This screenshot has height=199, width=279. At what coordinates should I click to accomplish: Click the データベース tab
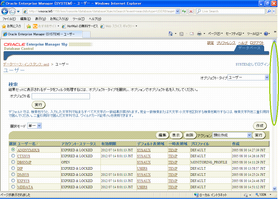(x=249, y=48)
